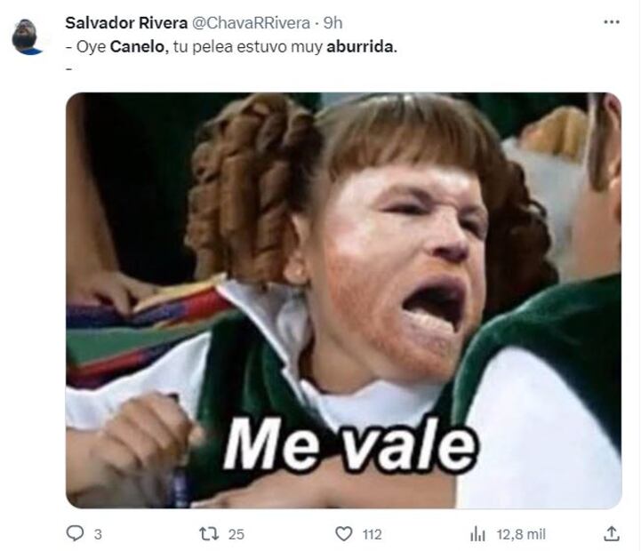
Task: Retweet using the arrows icon
Action: [x=209, y=534]
